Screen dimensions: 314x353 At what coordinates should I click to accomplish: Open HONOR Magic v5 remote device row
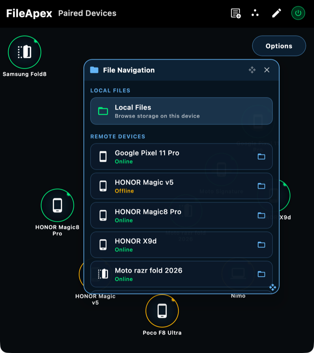[181, 186]
